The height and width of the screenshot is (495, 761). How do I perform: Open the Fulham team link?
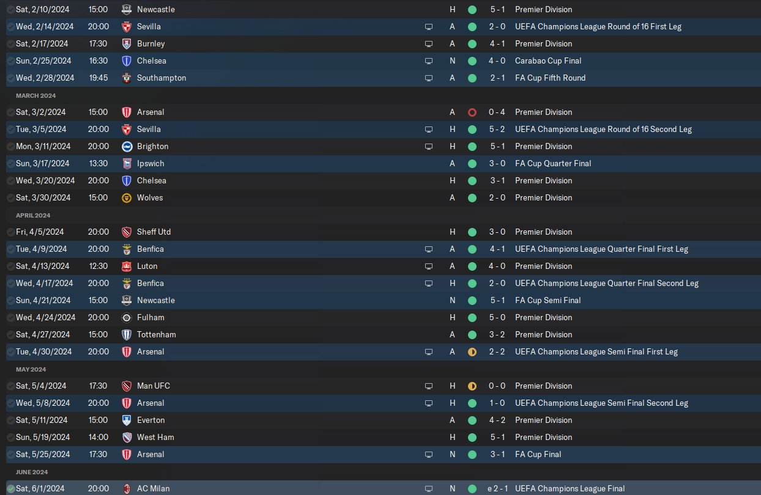tap(150, 317)
